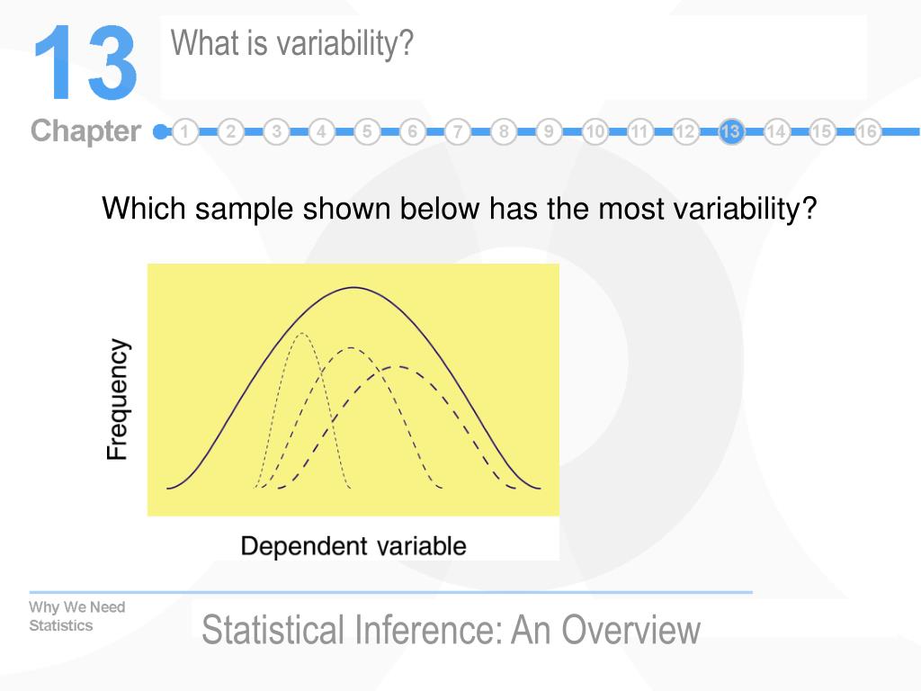Image resolution: width=921 pixels, height=691 pixels.
Task: Open chapter 16 circle
Action: tap(867, 131)
